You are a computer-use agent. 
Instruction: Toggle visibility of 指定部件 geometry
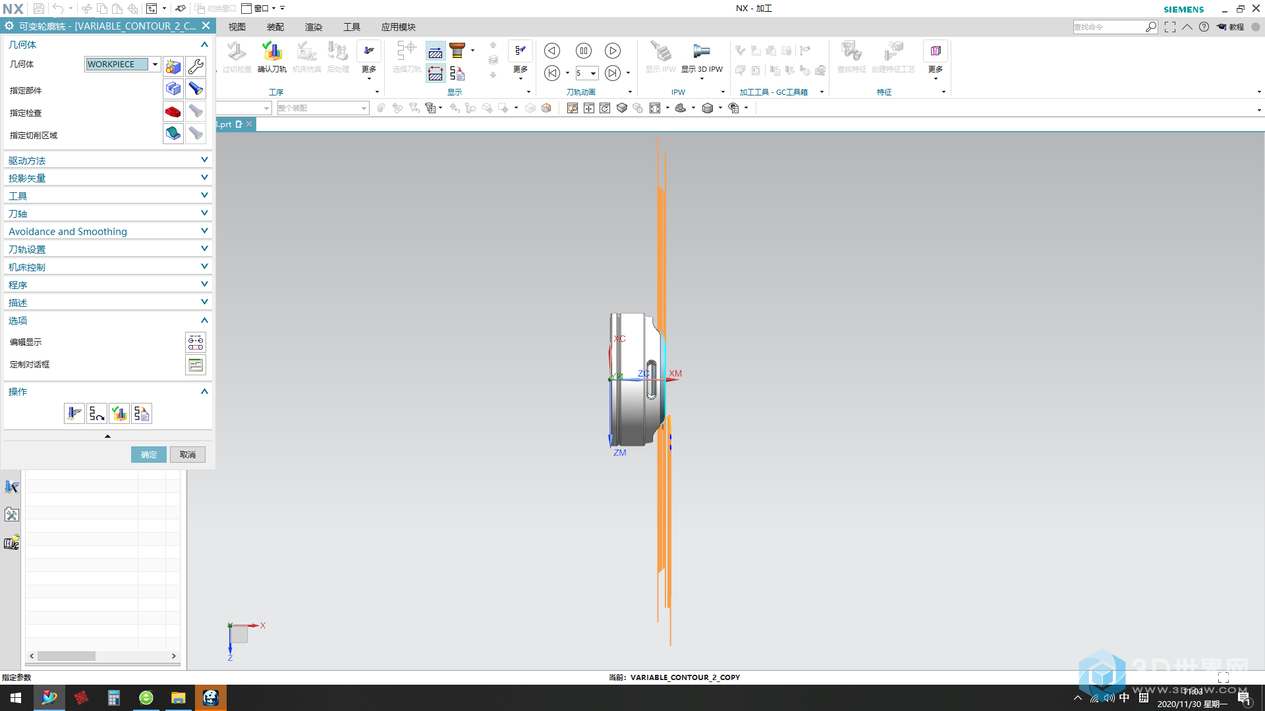pos(196,90)
